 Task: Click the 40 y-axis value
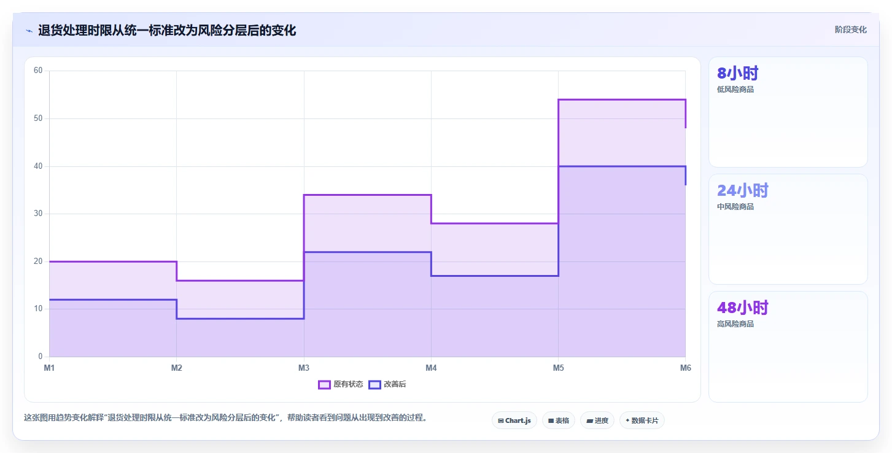(38, 166)
